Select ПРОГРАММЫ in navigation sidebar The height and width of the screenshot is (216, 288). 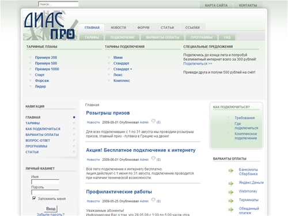(x=36, y=146)
